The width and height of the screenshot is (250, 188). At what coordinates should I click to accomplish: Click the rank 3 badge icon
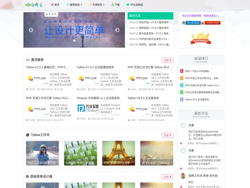click(x=182, y=85)
